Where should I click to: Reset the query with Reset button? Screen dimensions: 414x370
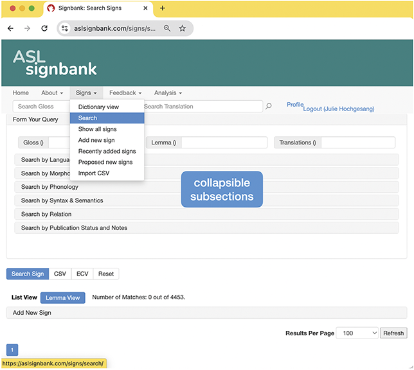[106, 274]
